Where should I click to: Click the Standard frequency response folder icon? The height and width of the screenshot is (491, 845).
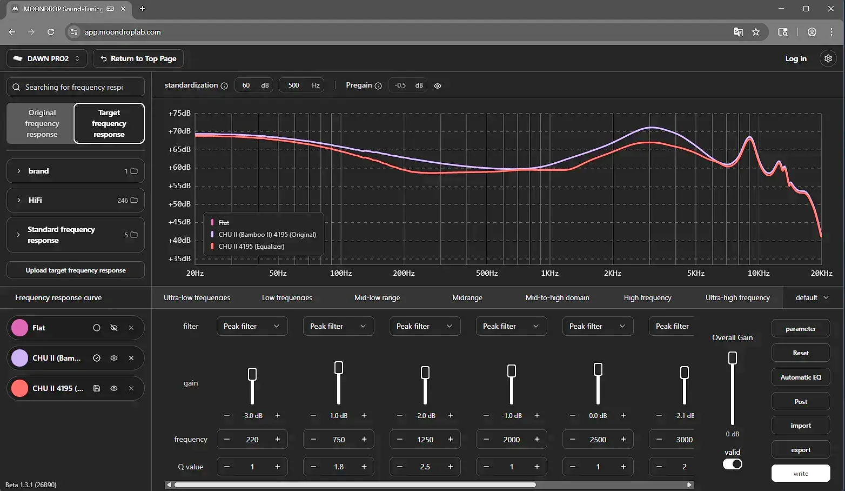pyautogui.click(x=134, y=235)
